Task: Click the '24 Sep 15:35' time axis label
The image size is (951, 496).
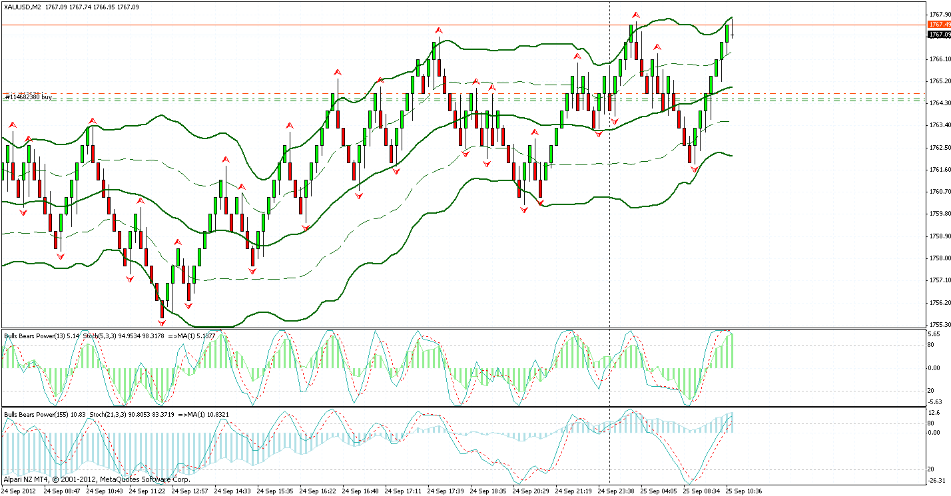Action: (275, 491)
